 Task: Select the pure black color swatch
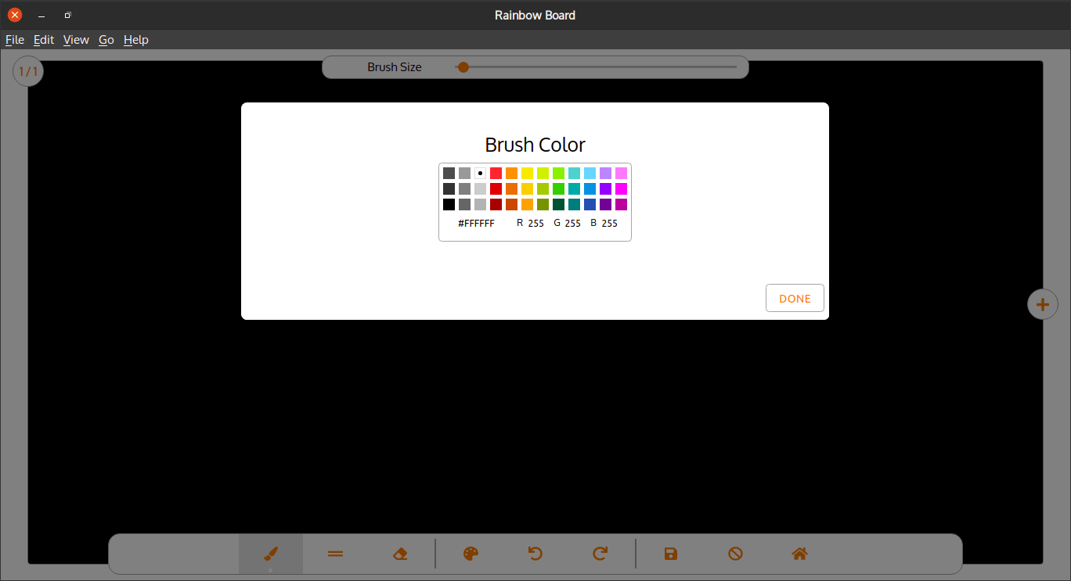tap(449, 204)
